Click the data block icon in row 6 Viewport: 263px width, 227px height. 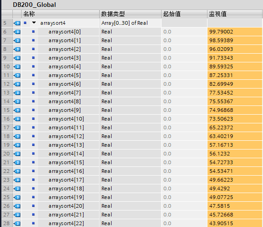tap(17, 32)
